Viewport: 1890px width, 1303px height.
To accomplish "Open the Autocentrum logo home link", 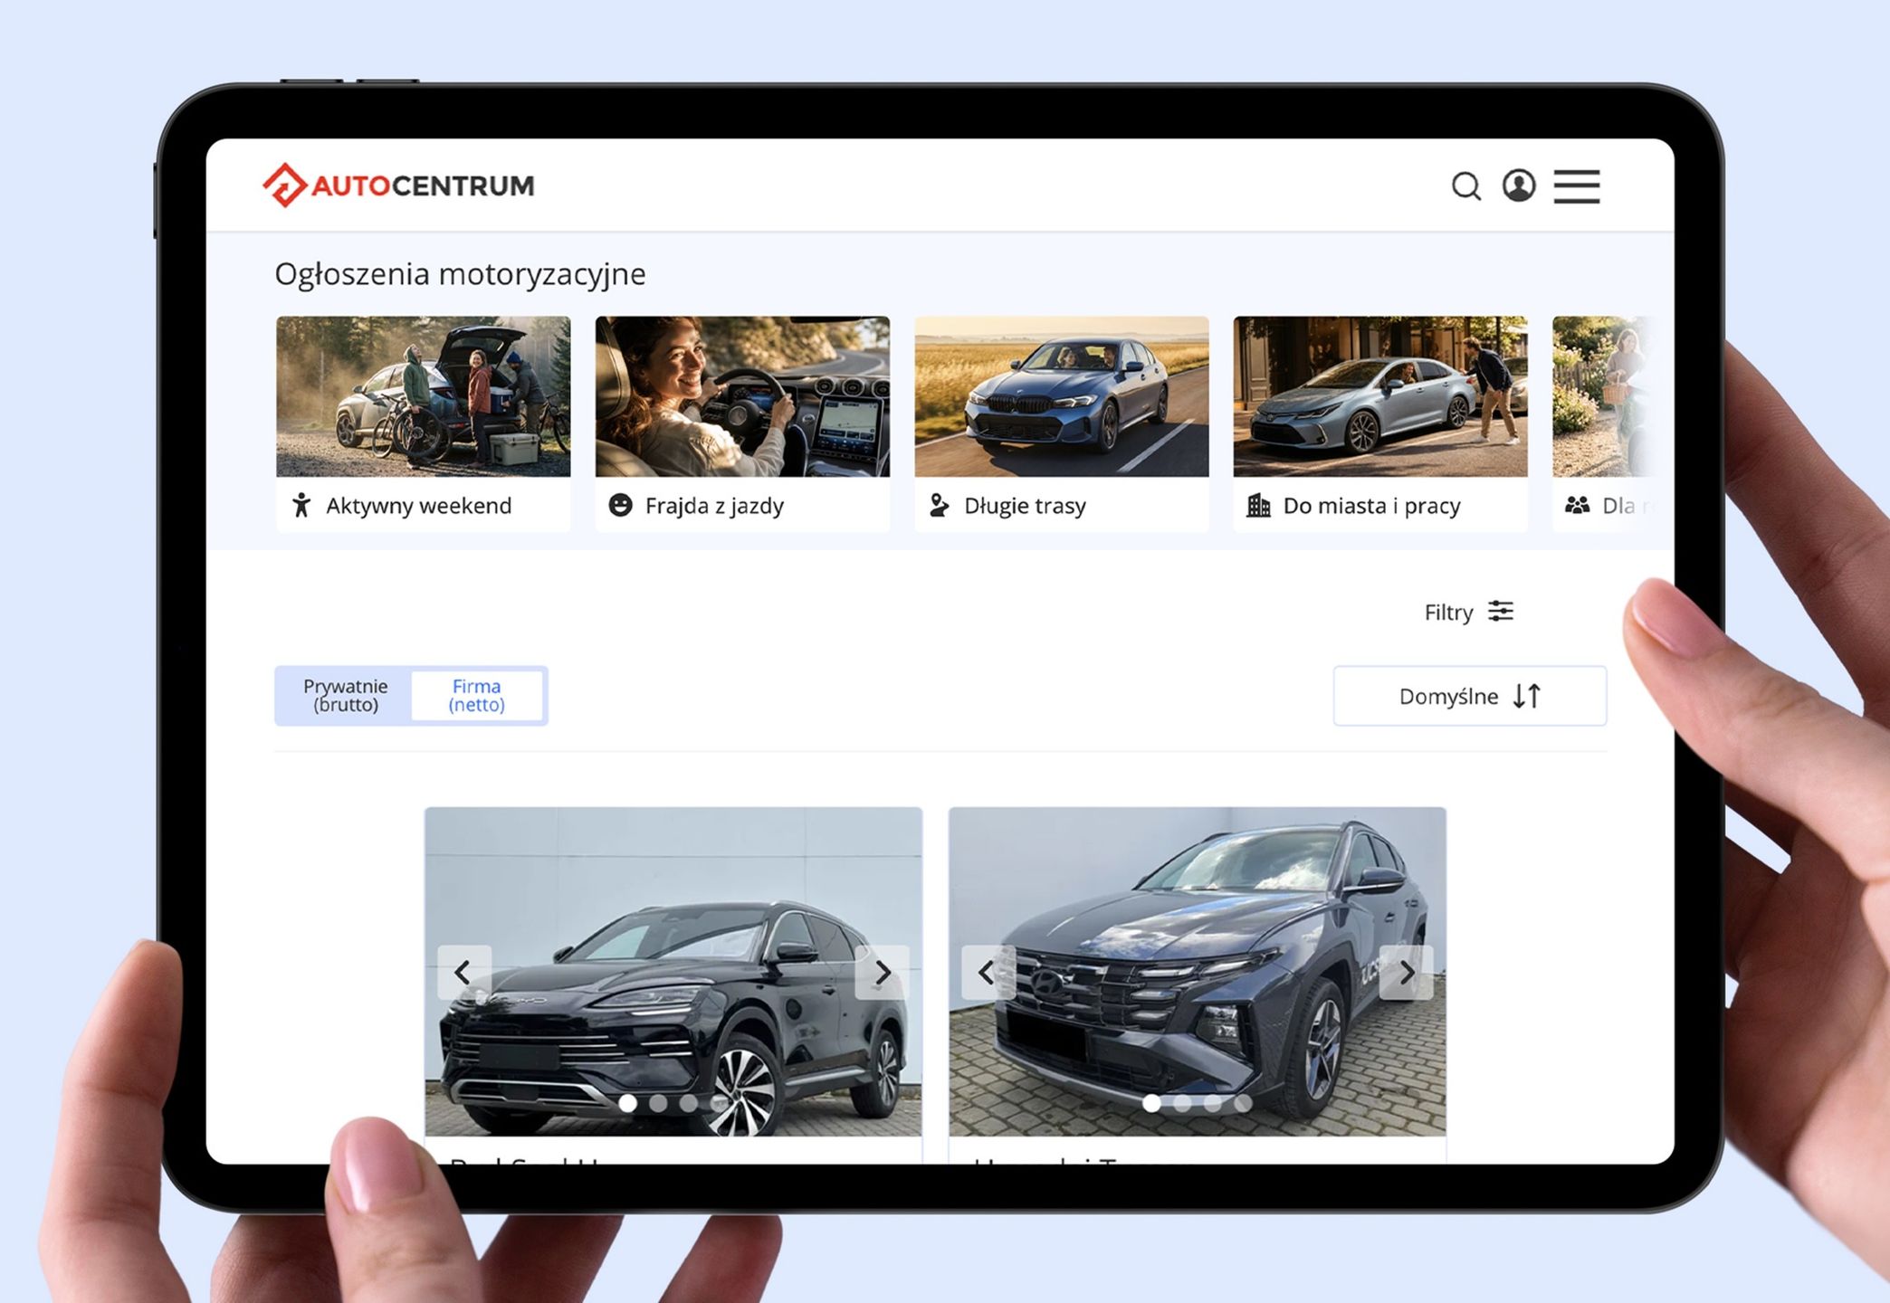I will pos(398,185).
